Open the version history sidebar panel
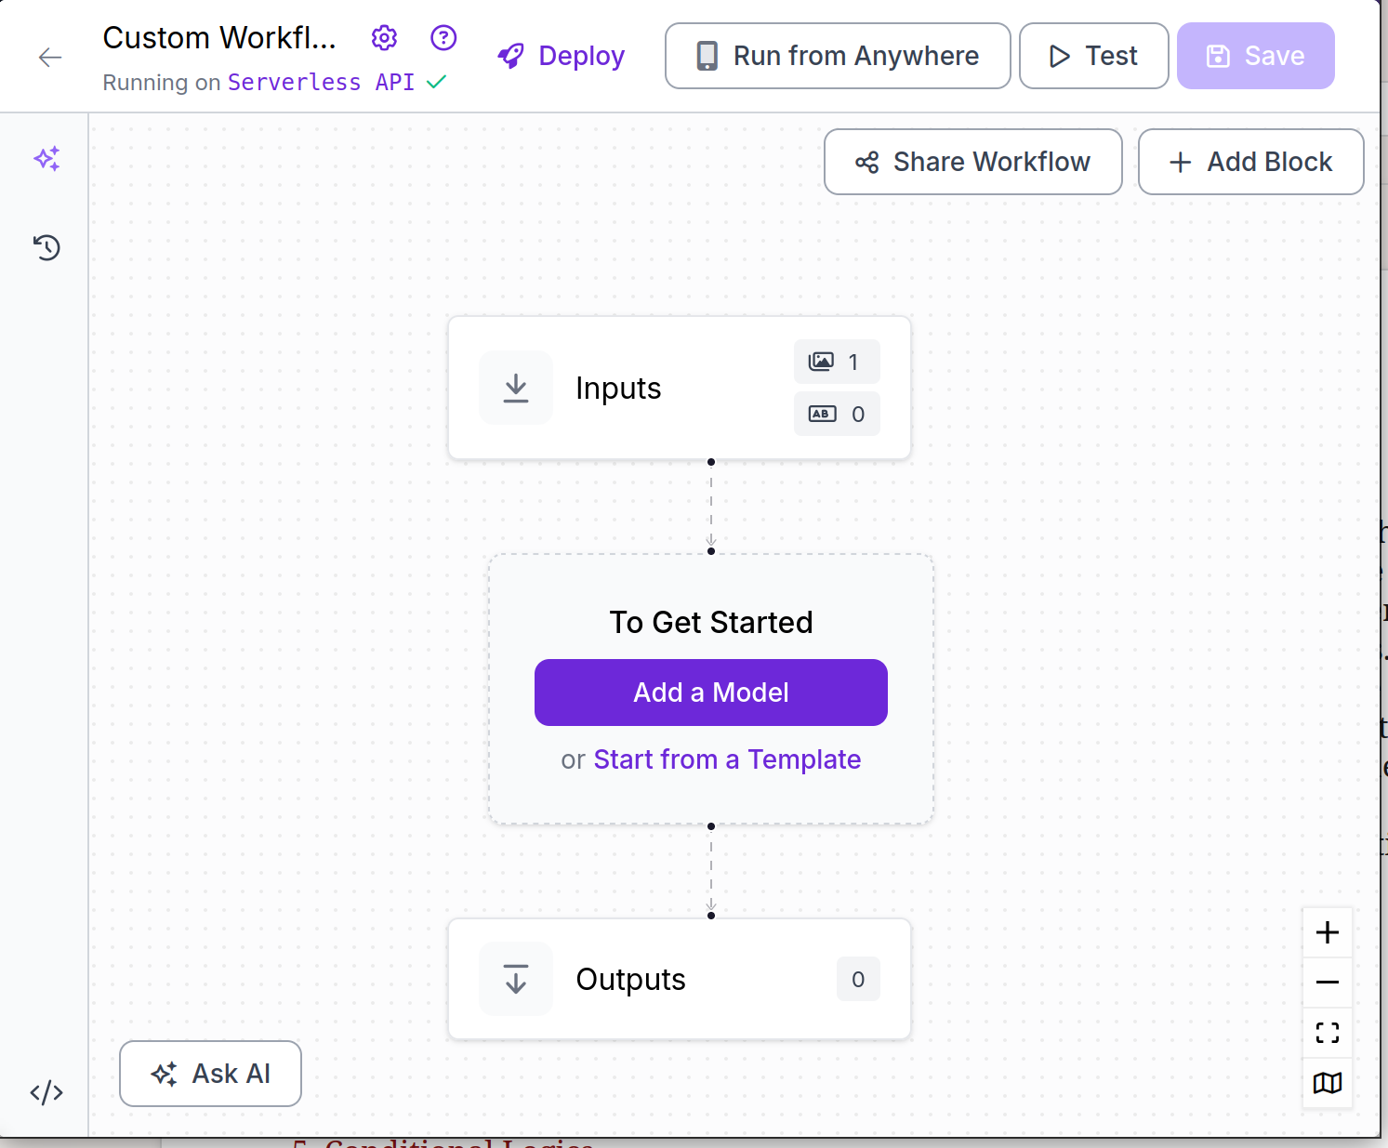Image resolution: width=1388 pixels, height=1148 pixels. [x=46, y=247]
